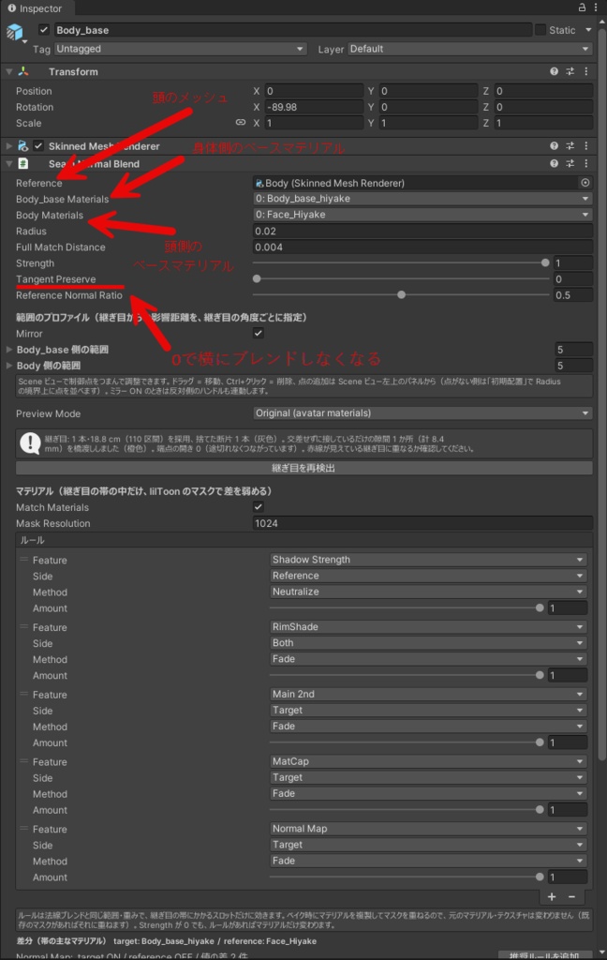Open the Body_base Materials dropdown
Image resolution: width=607 pixels, height=960 pixels.
tap(422, 199)
